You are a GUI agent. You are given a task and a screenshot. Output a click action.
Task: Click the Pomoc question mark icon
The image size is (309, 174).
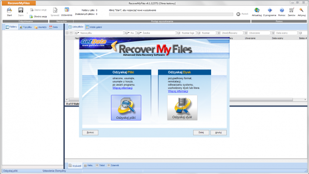click(x=282, y=10)
